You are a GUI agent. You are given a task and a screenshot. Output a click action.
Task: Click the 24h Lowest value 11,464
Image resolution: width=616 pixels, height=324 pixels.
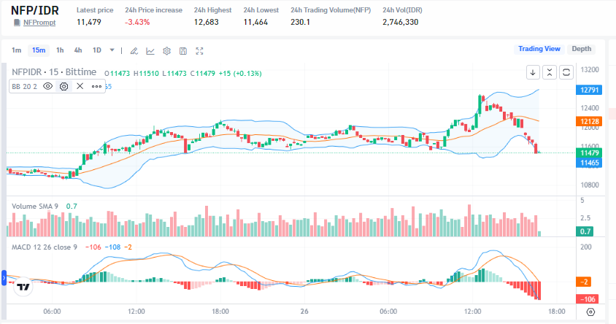coord(255,23)
